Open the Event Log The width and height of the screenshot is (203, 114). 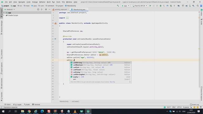pos(194,104)
